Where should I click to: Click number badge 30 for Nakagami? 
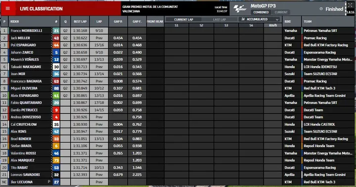click(x=56, y=67)
